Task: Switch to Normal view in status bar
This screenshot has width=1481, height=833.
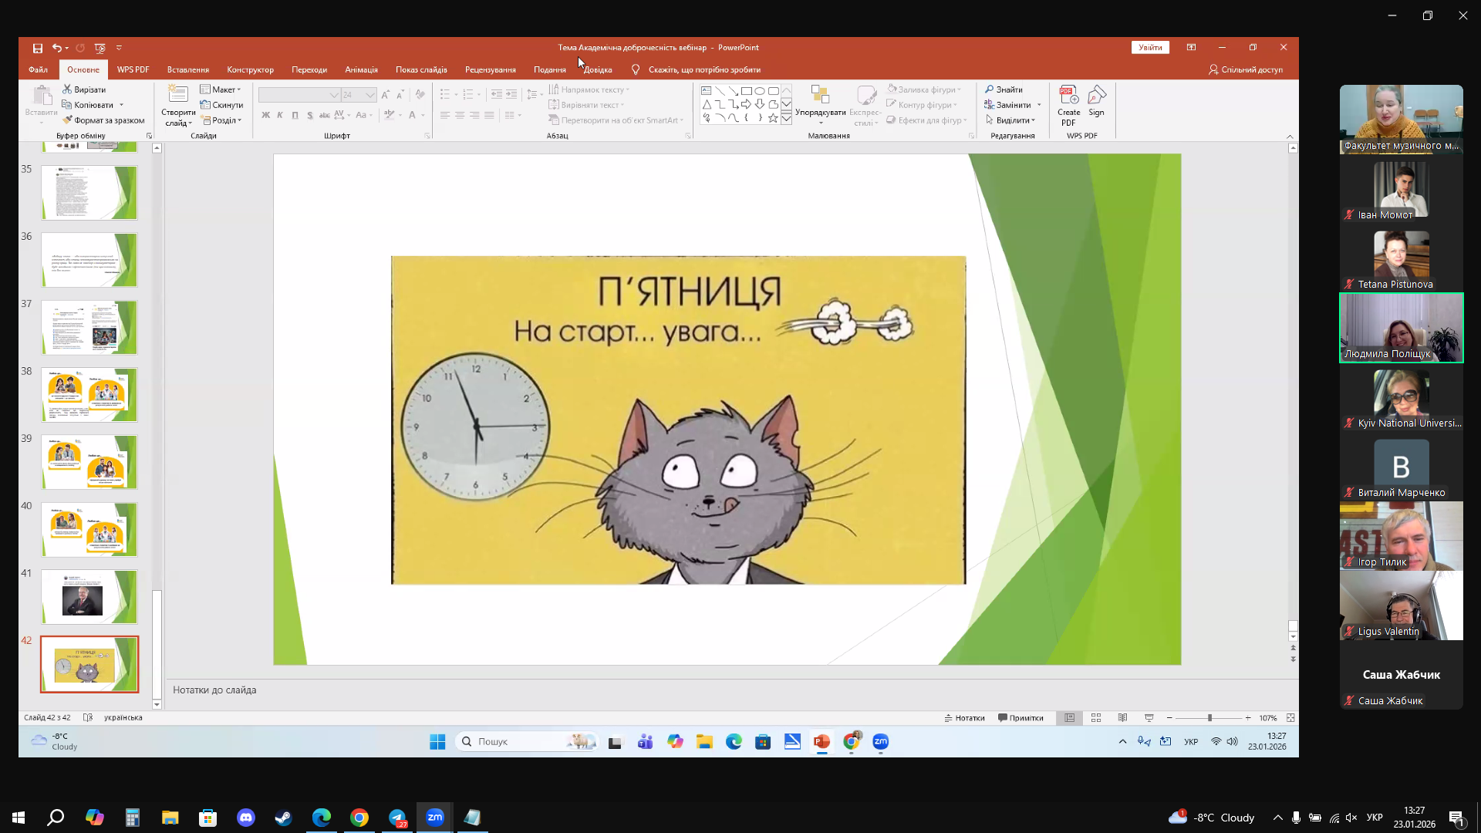Action: (1069, 718)
